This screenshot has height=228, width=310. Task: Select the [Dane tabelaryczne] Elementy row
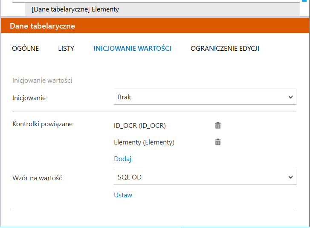tap(75, 9)
